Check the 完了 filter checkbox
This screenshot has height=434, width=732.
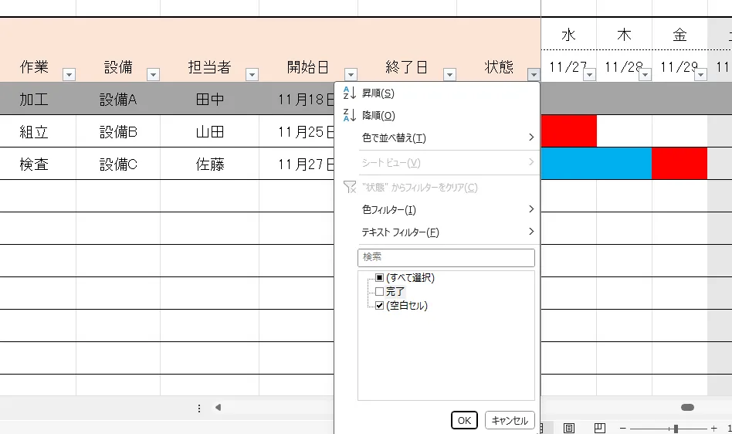pos(380,292)
